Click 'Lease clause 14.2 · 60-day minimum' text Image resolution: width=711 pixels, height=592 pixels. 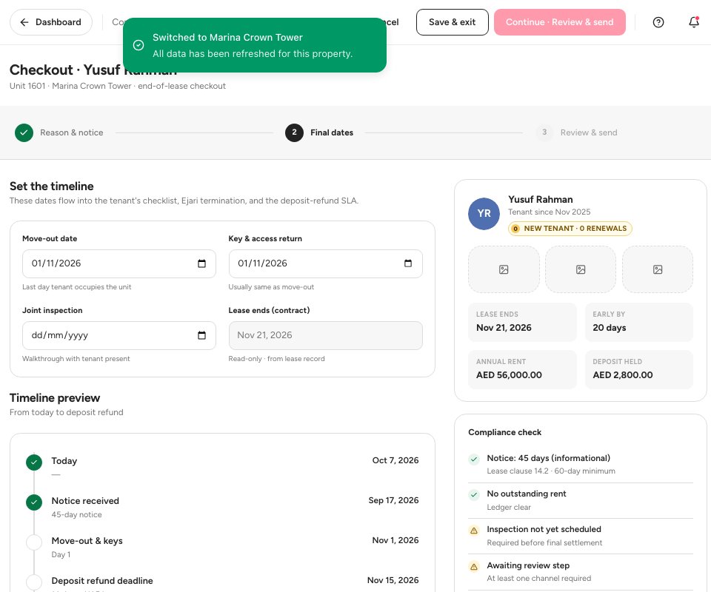[551, 471]
